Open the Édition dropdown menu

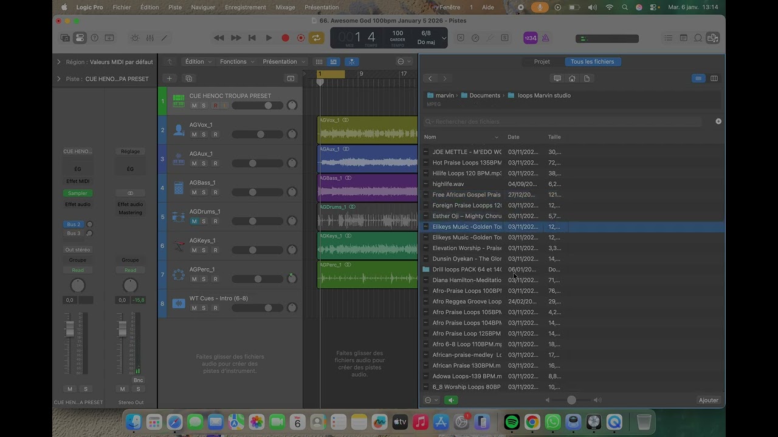coord(198,61)
